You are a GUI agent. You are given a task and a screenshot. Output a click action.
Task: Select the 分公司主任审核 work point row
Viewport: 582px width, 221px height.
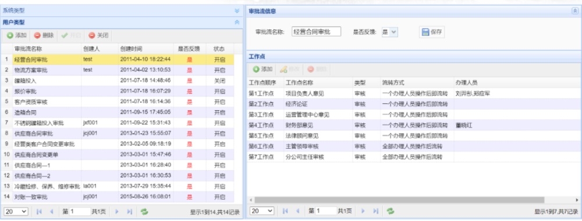(x=413, y=157)
